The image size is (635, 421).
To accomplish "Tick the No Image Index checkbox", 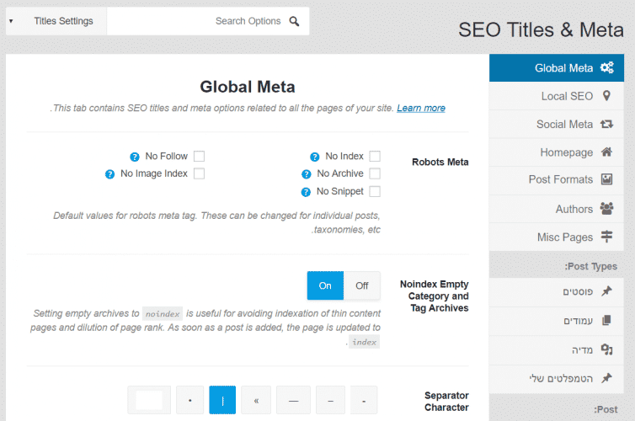I will [199, 173].
